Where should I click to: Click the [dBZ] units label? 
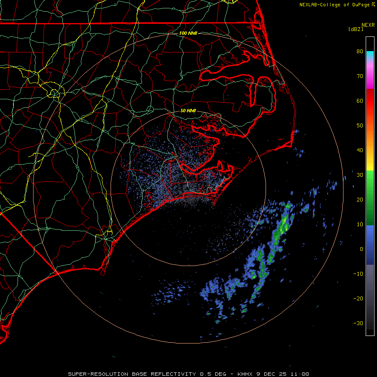(x=356, y=29)
